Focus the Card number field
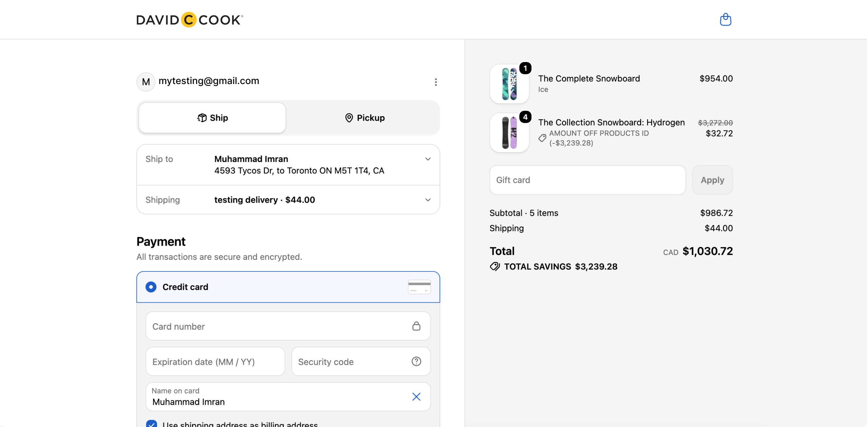The height and width of the screenshot is (427, 867). coord(288,326)
